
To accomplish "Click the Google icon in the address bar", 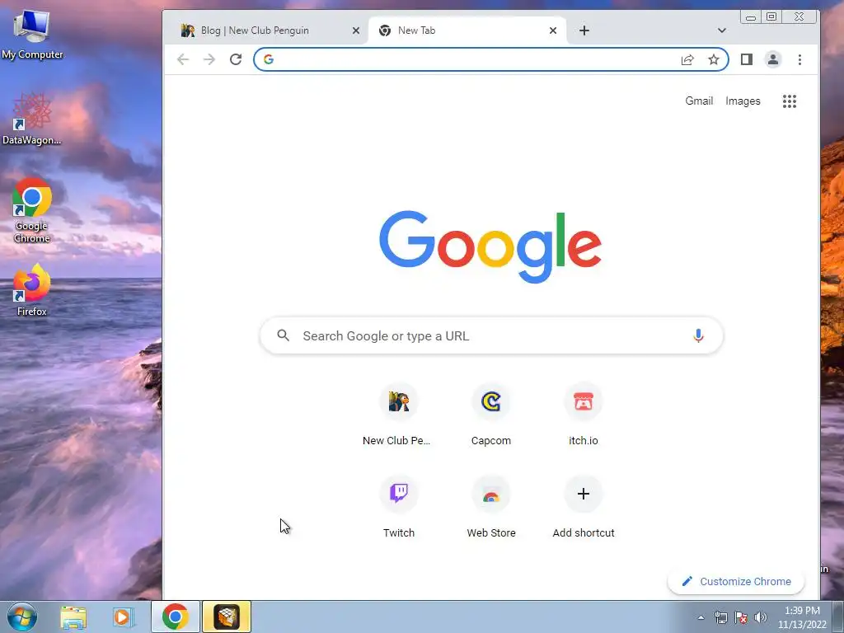I will click(x=269, y=59).
